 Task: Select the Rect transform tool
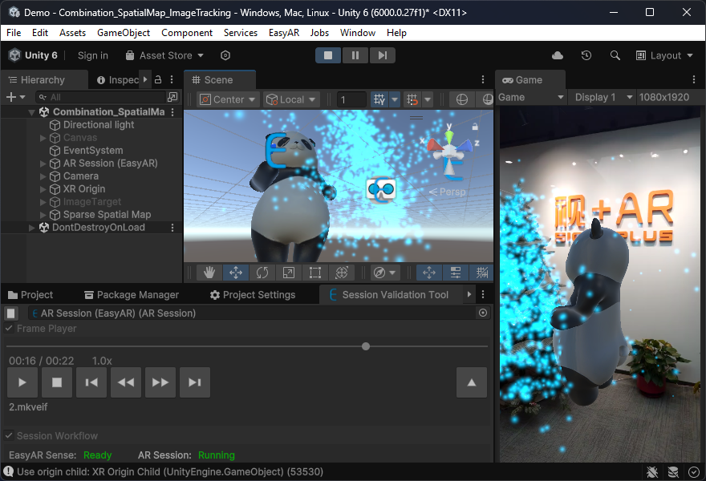tap(315, 273)
